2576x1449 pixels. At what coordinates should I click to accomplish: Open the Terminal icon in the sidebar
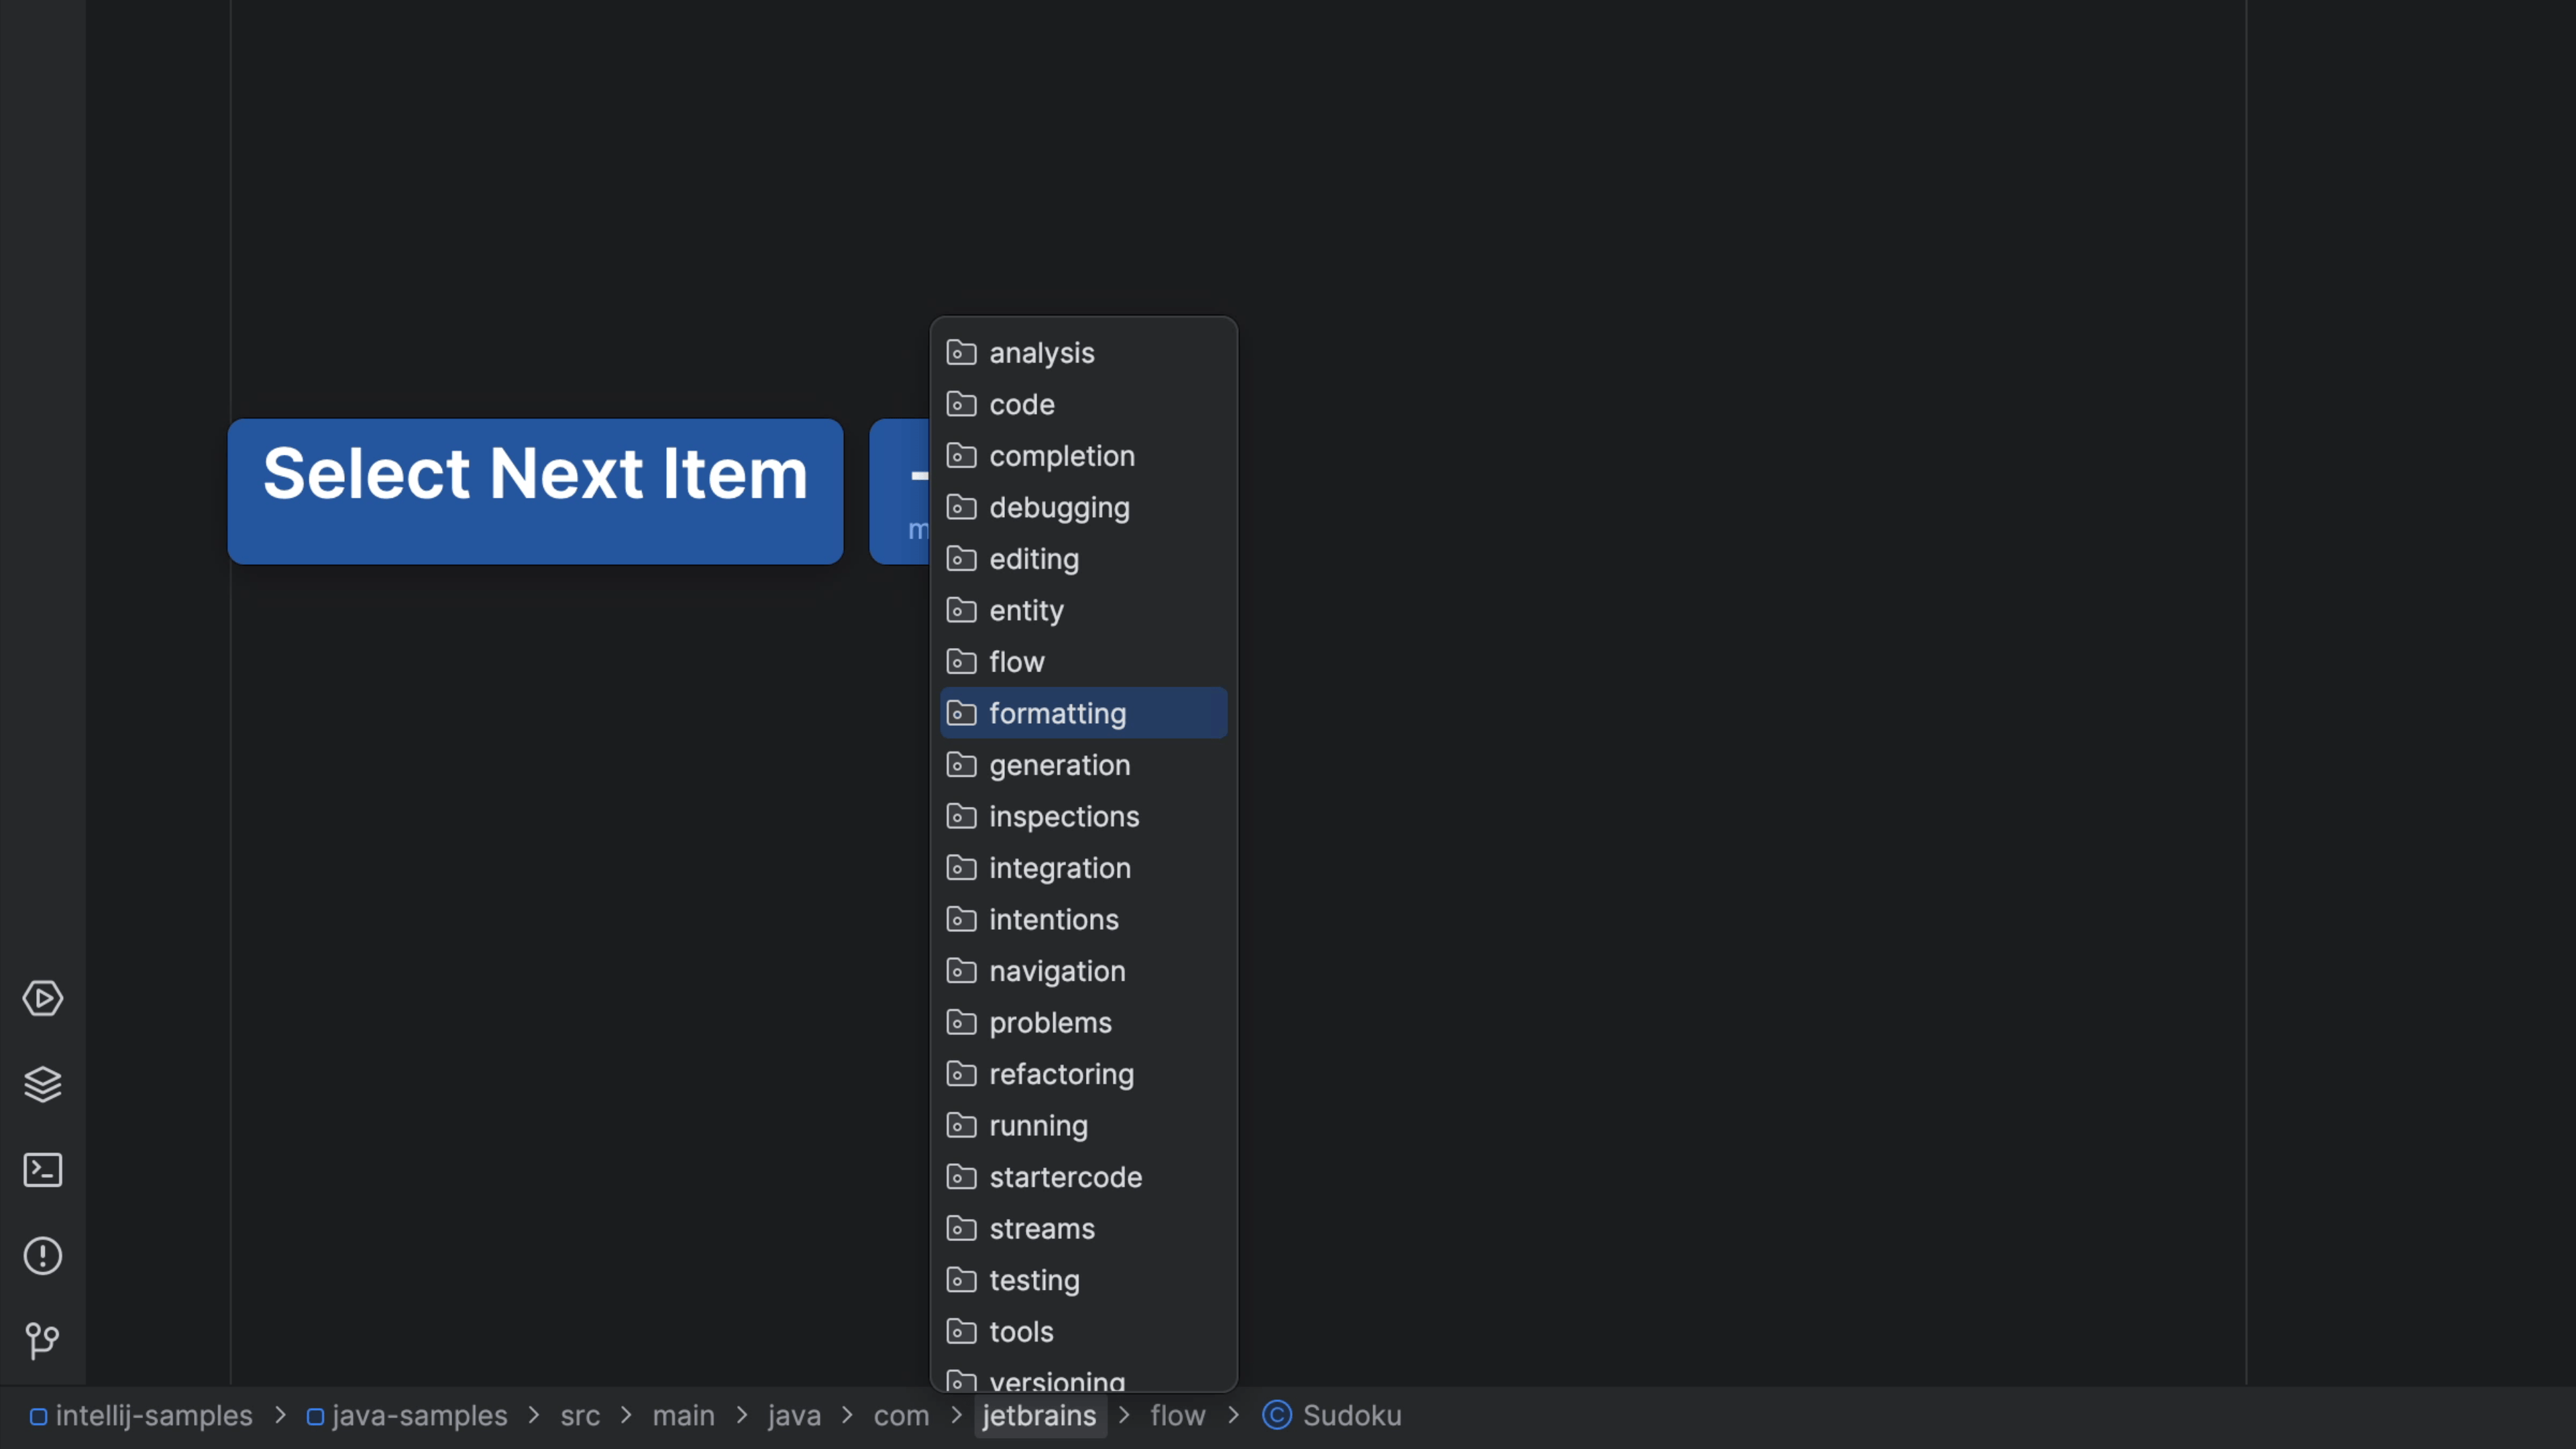43,1170
